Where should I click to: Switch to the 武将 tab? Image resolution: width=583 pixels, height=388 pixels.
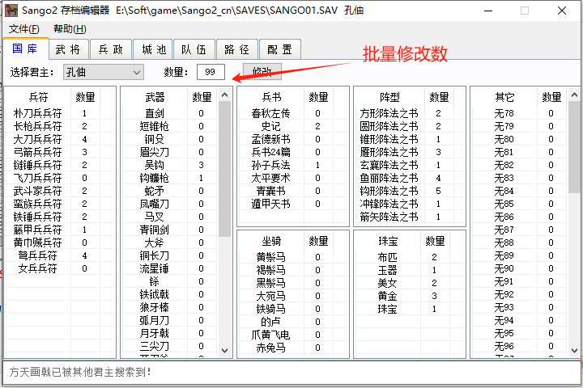point(68,49)
